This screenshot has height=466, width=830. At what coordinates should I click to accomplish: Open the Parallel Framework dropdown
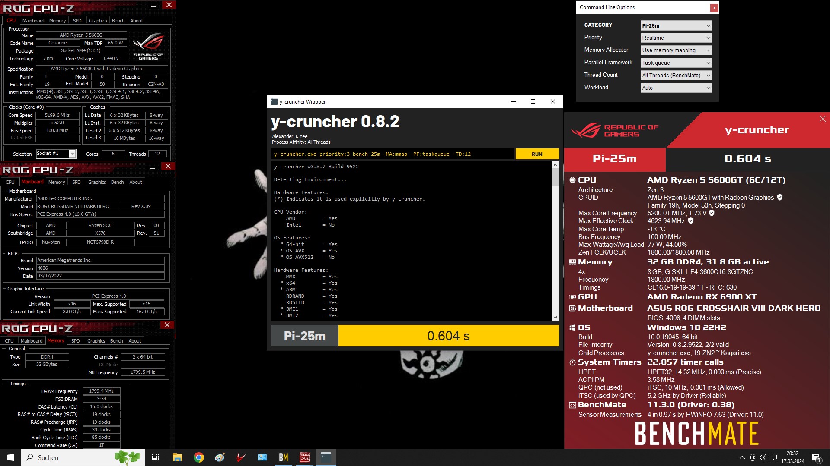(x=676, y=63)
